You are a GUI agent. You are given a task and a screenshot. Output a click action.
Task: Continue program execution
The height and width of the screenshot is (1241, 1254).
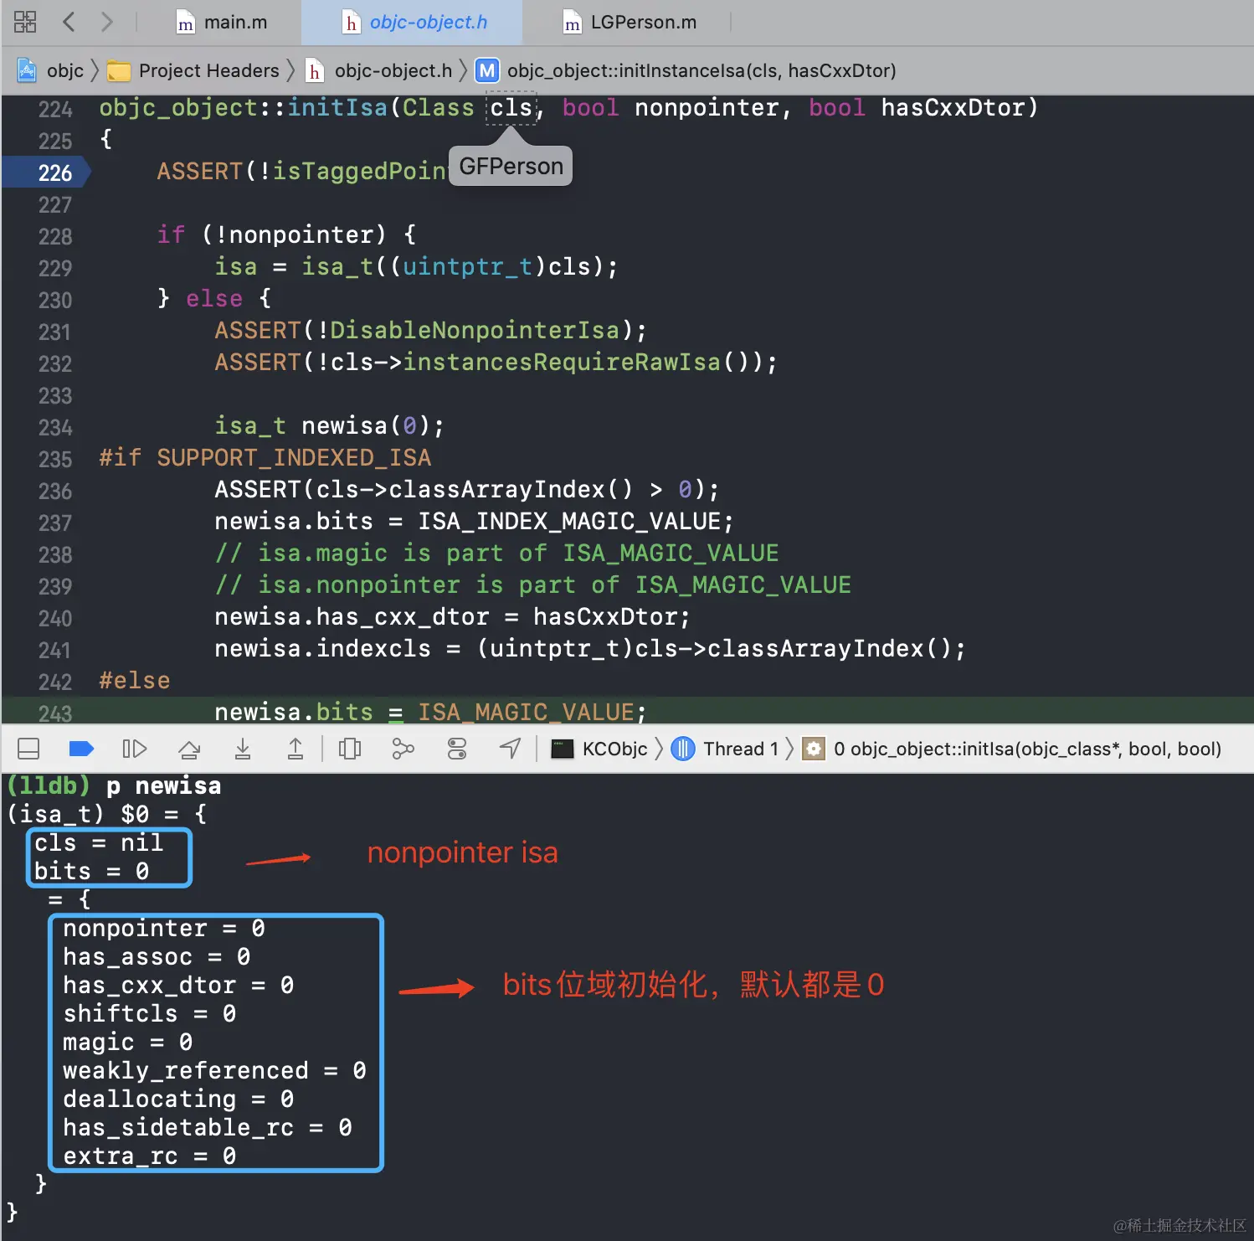pos(134,749)
